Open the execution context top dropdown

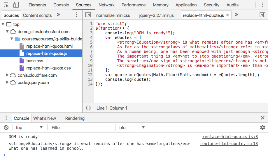[29, 128]
